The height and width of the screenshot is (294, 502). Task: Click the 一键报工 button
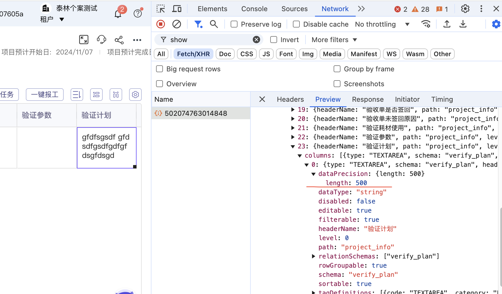(45, 95)
